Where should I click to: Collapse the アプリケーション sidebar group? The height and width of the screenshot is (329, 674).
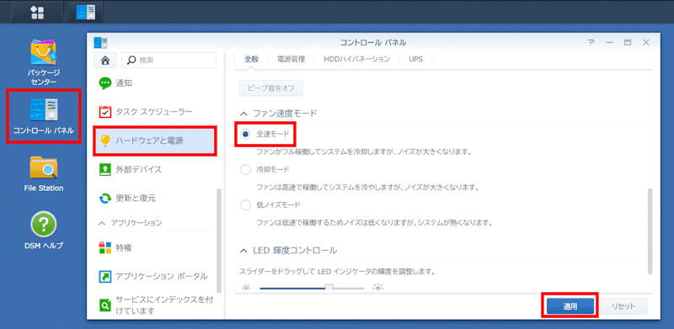tap(102, 223)
